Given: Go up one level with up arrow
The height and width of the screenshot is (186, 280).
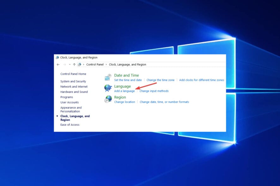Looking at the screenshot, I should pyautogui.click(x=74, y=65).
